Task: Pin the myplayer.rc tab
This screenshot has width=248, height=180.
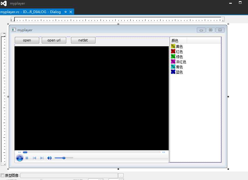Action: [65, 12]
